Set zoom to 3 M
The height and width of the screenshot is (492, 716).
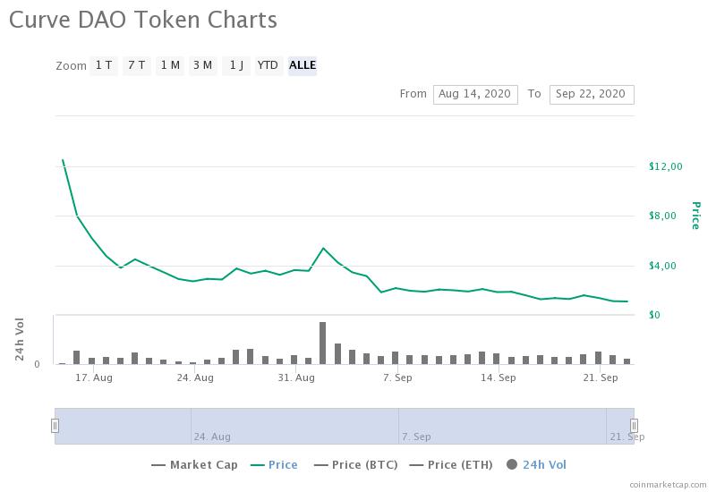[202, 65]
